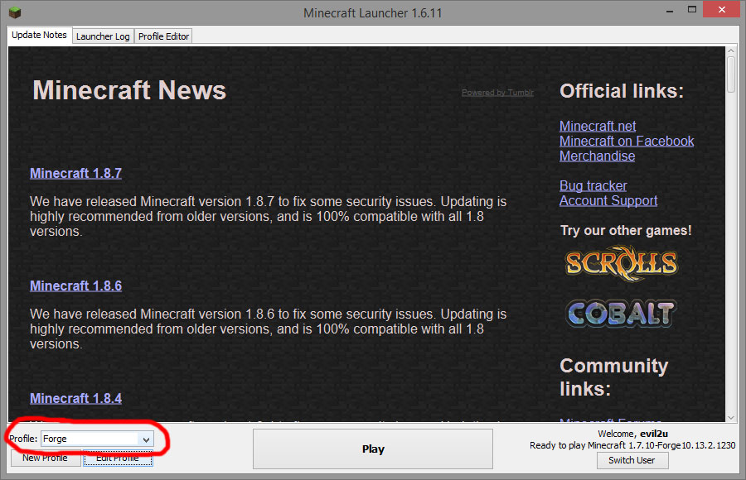Viewport: 746px width, 480px height.
Task: Open the Merchandise link
Action: 597,156
